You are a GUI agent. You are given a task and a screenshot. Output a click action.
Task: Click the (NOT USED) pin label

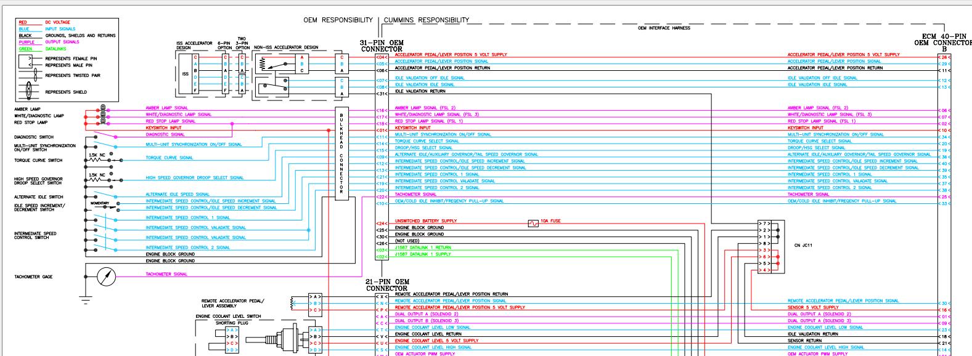[x=407, y=241]
